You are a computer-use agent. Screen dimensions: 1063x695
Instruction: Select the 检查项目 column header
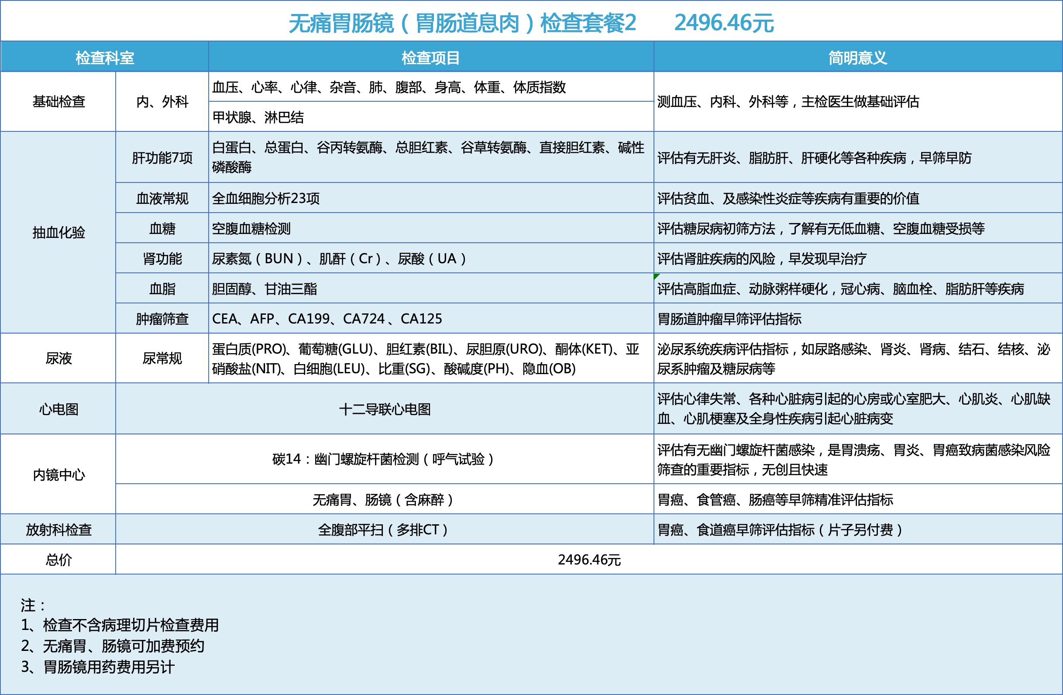(431, 57)
